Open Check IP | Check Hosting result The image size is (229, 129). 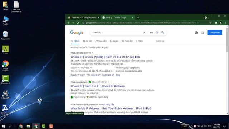click(105, 57)
